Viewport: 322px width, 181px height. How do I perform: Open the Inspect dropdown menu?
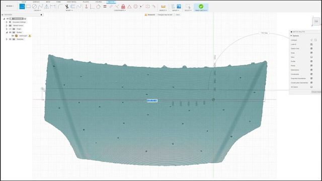point(163,11)
